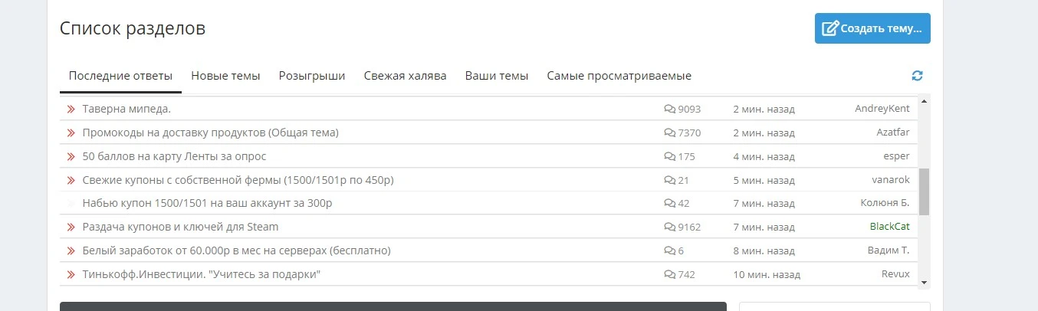Click the comments icon next to 742
The image size is (1038, 311).
(x=669, y=274)
